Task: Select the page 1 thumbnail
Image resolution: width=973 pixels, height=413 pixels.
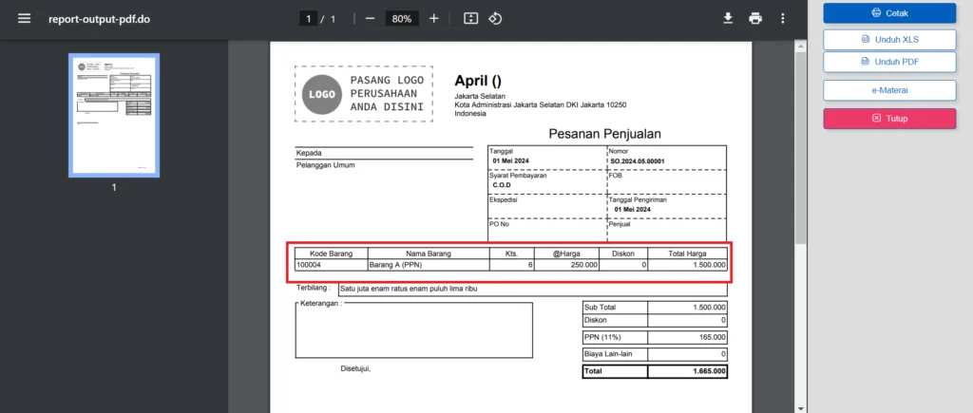Action: pyautogui.click(x=114, y=115)
